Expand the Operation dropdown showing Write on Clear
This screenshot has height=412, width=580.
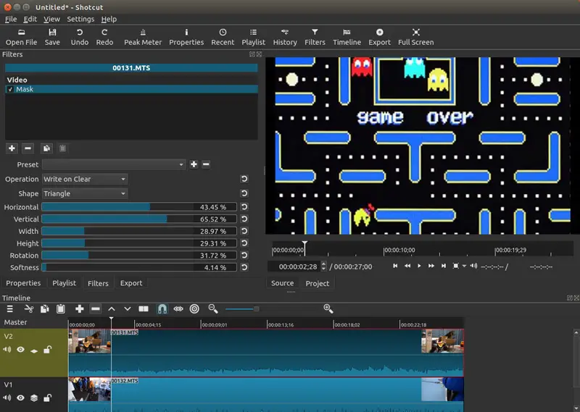coord(84,180)
